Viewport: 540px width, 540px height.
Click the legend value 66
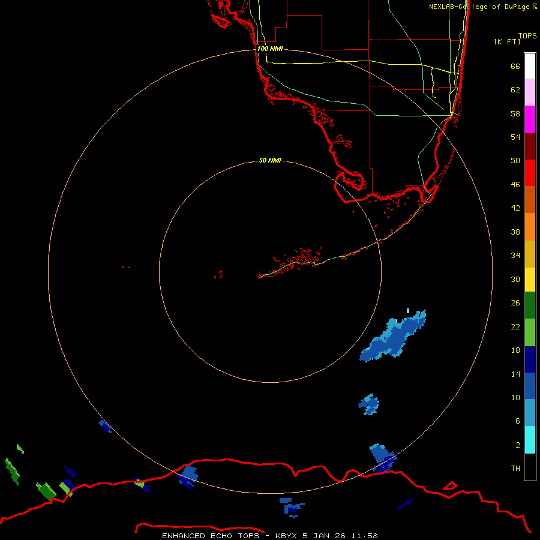click(x=515, y=66)
